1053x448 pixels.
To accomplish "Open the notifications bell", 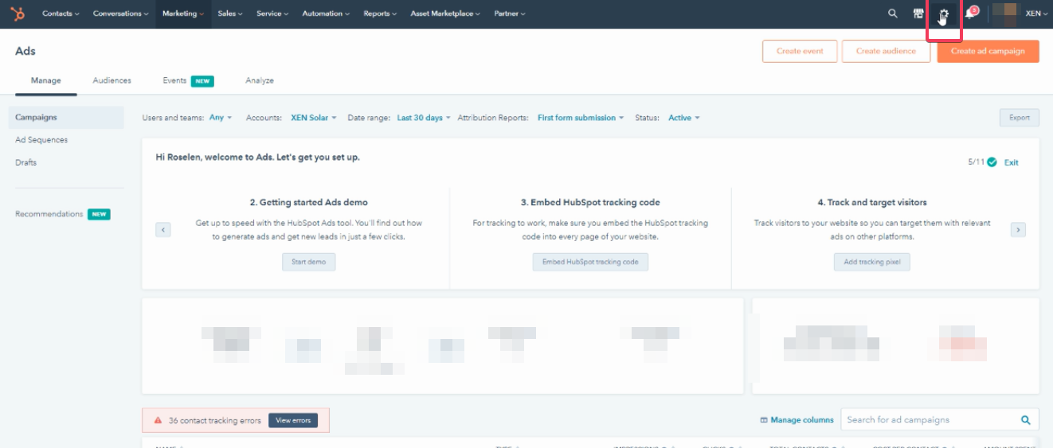I will tap(970, 14).
